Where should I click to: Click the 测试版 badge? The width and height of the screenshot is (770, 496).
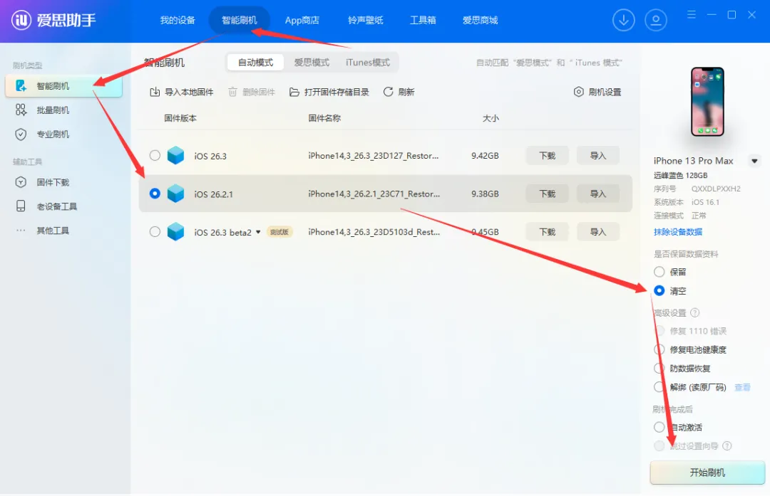point(279,232)
